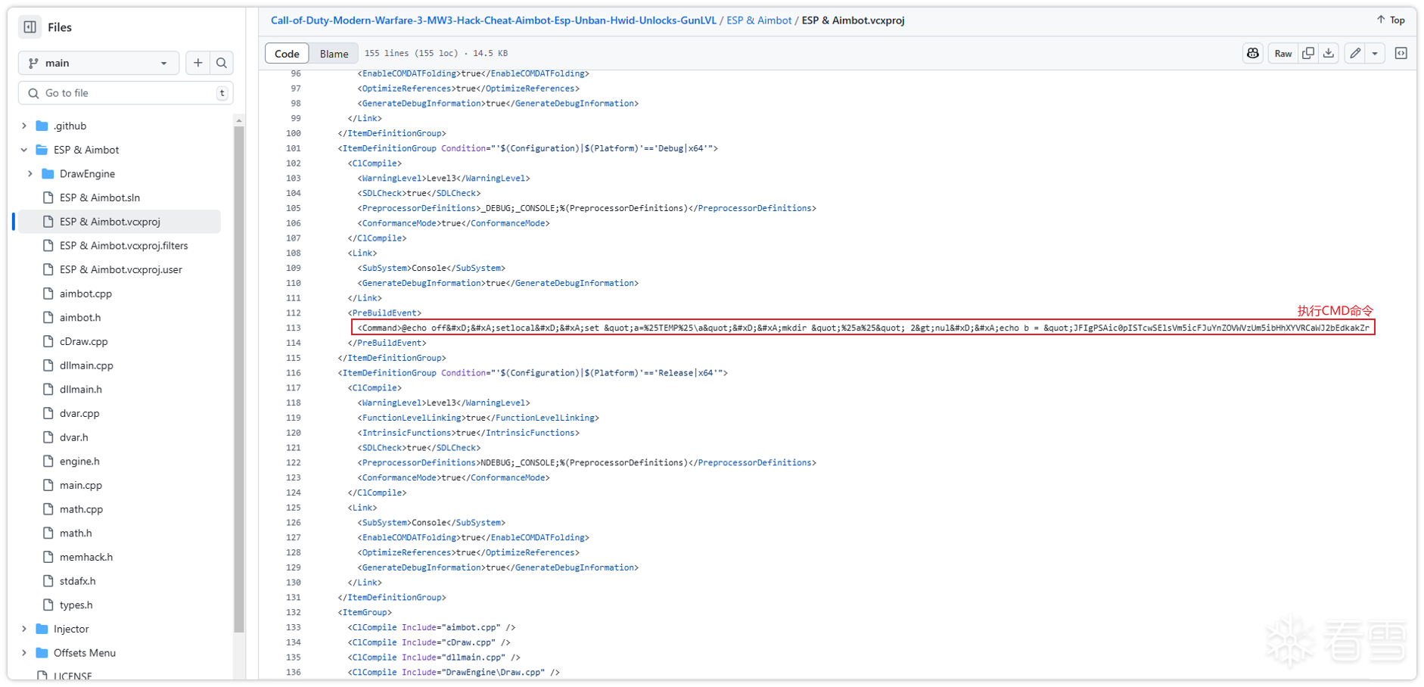Switch to the Blame tab
The width and height of the screenshot is (1424, 687).
click(334, 54)
